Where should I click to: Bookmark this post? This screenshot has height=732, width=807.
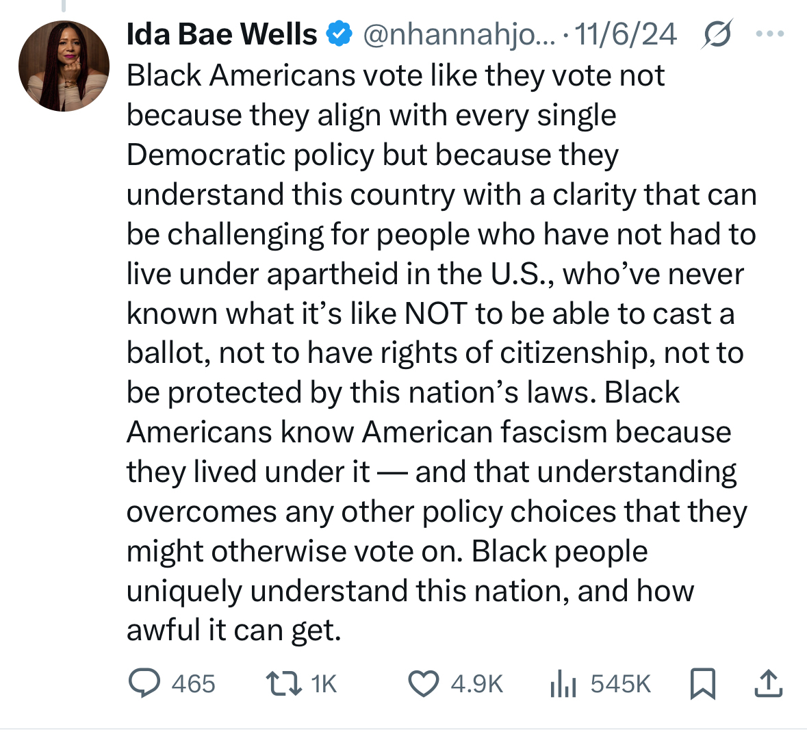tap(703, 683)
